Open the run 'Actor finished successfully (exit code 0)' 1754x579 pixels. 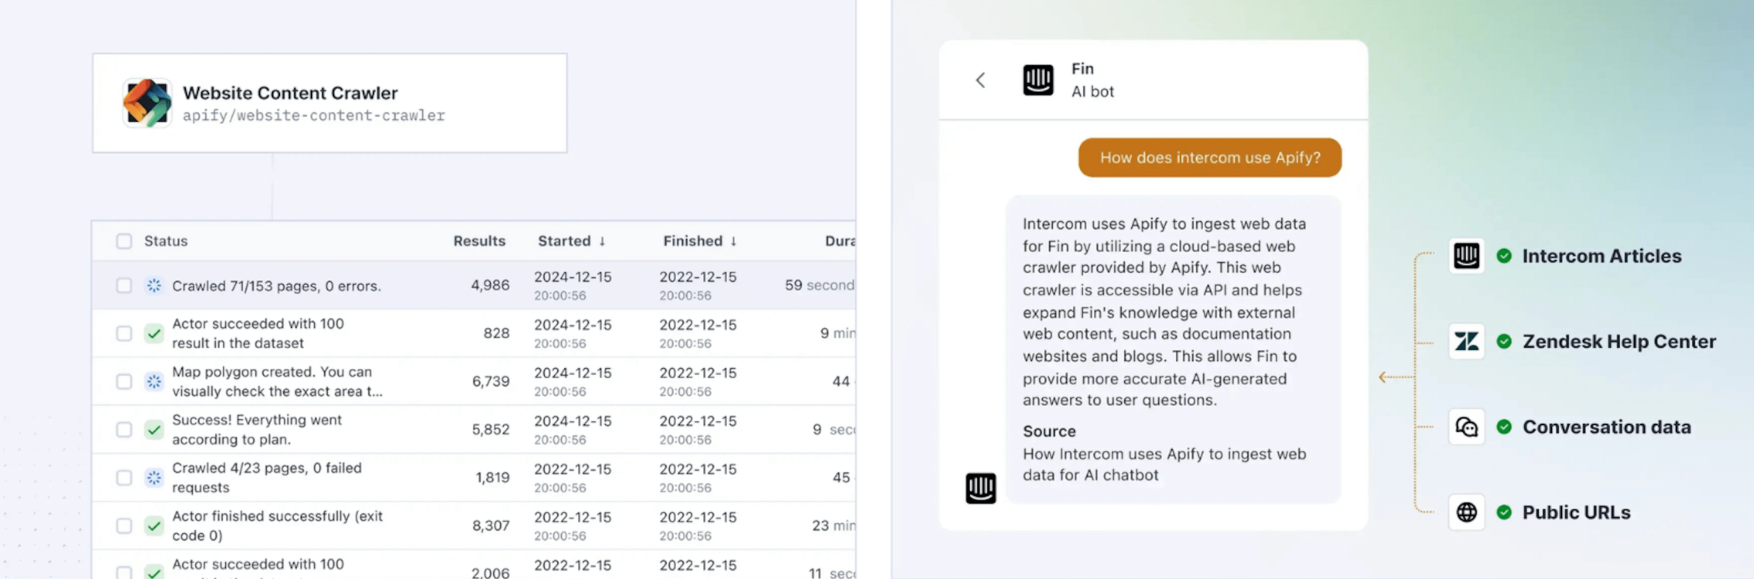[x=277, y=526]
